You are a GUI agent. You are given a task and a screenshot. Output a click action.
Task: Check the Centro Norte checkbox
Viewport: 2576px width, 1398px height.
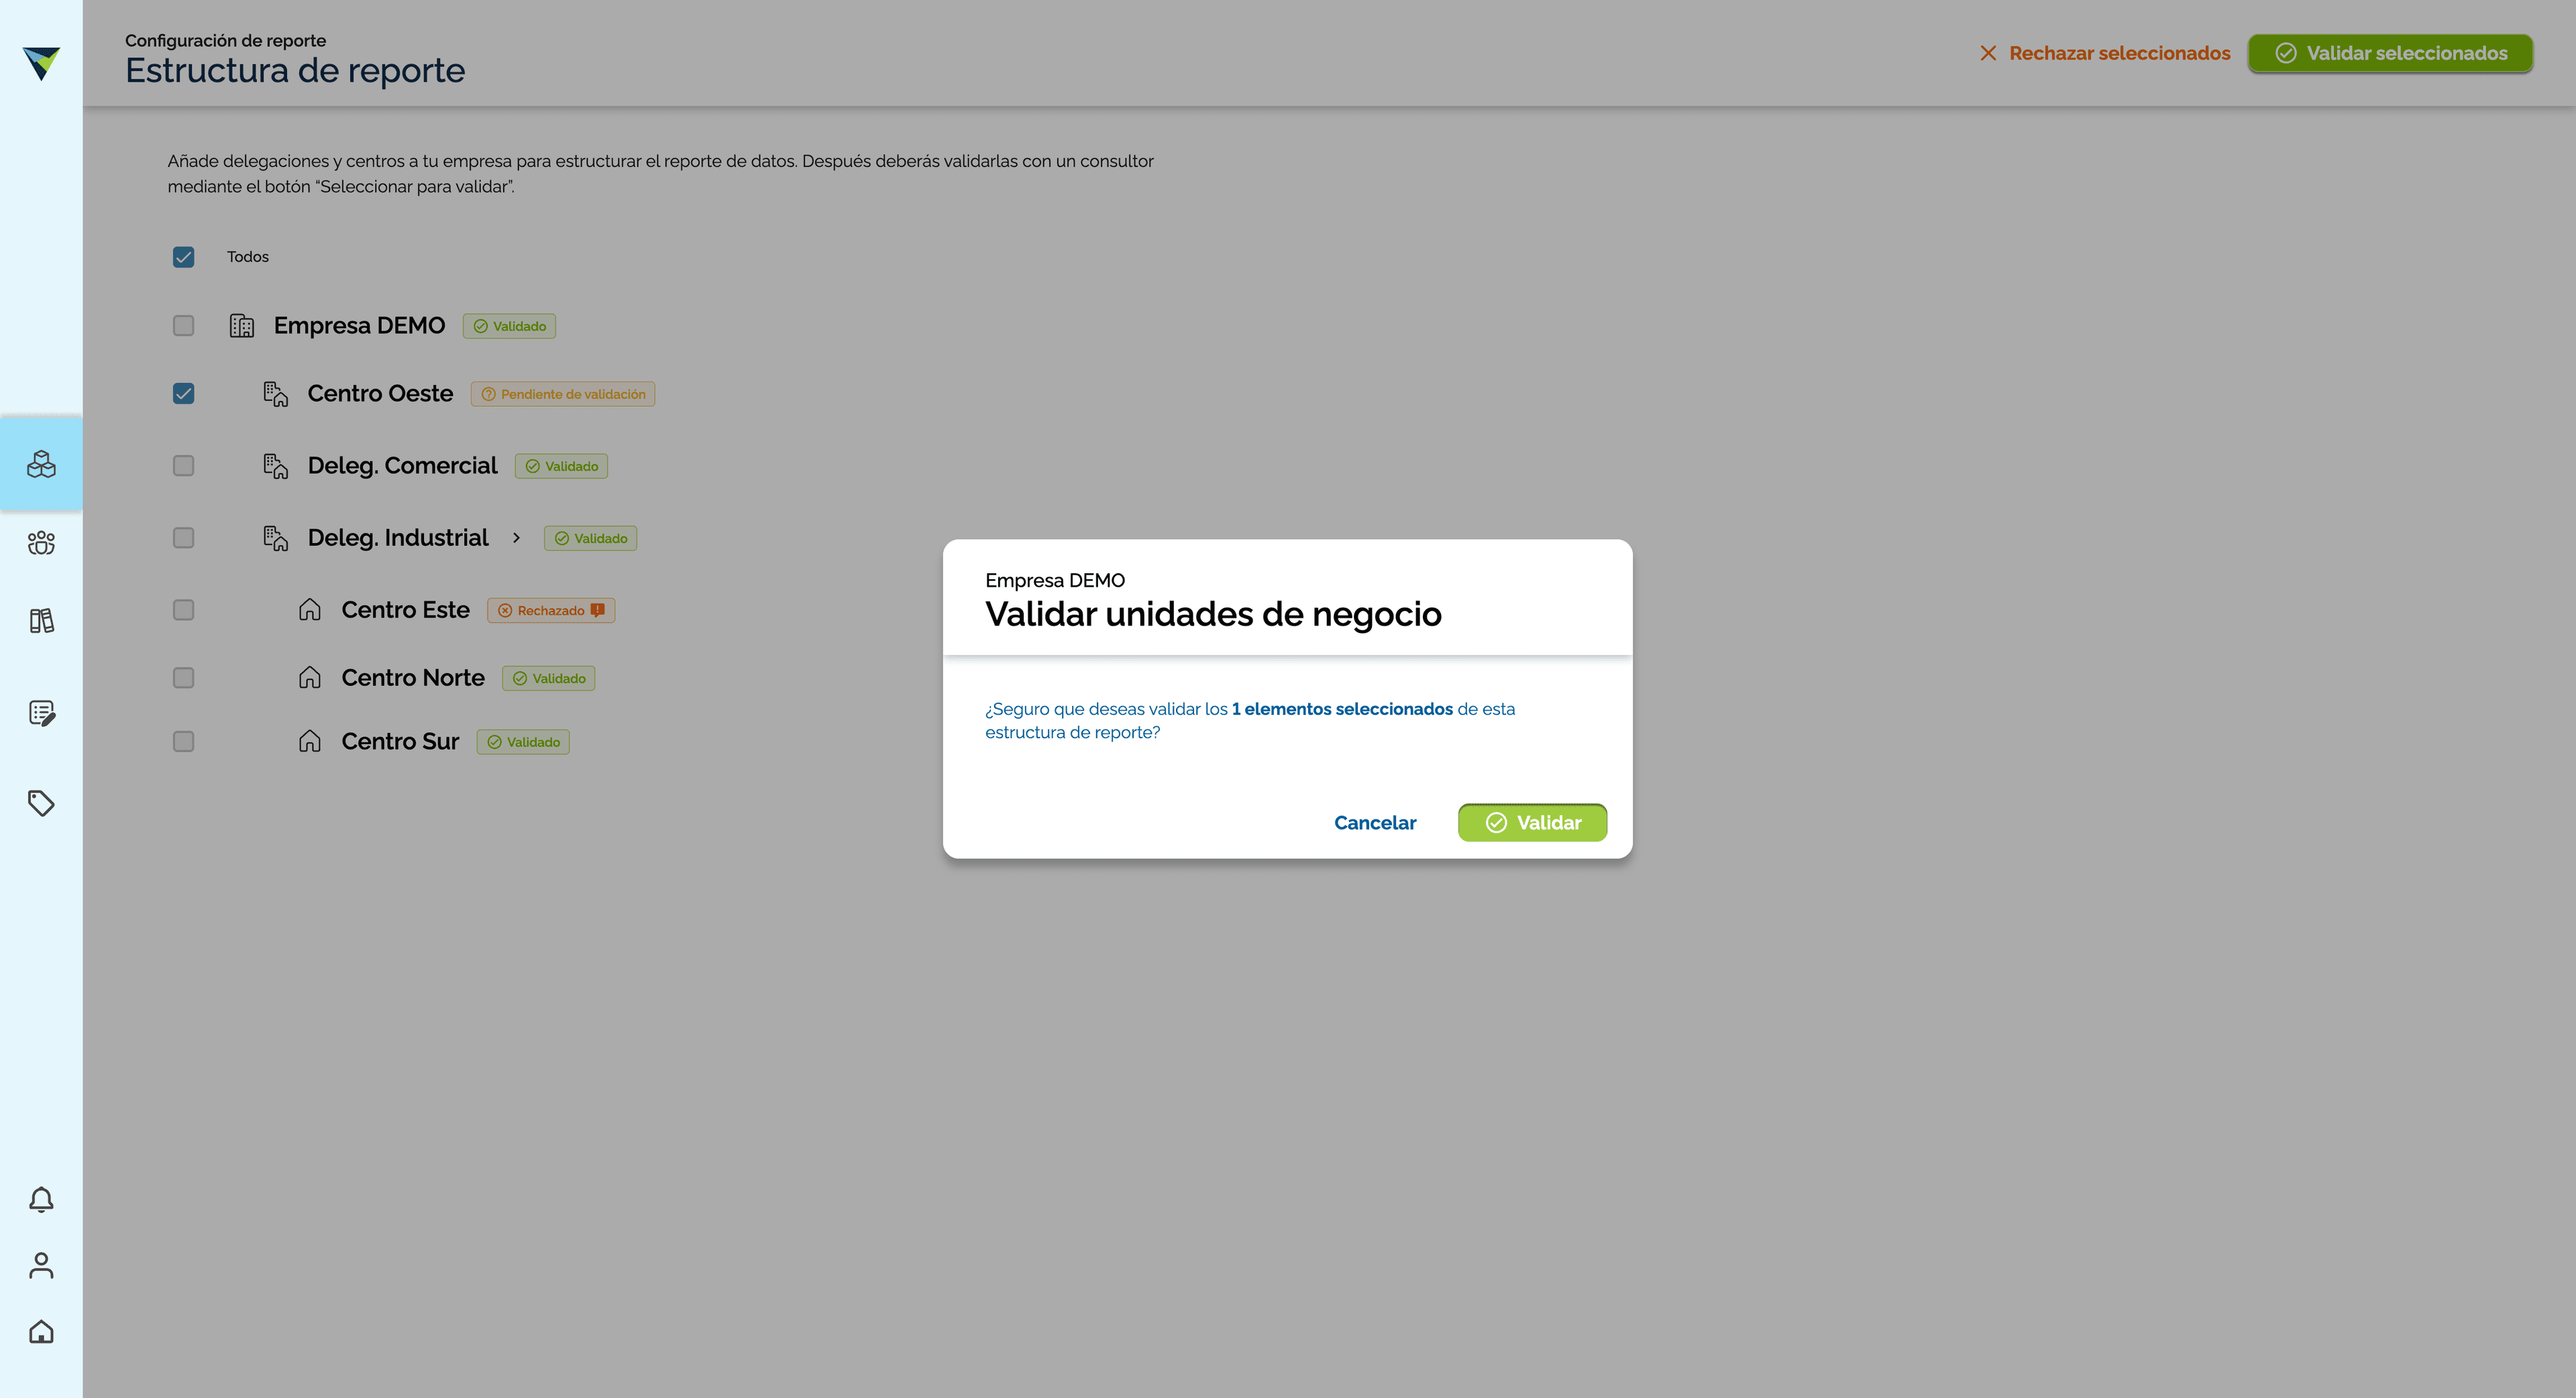tap(183, 677)
